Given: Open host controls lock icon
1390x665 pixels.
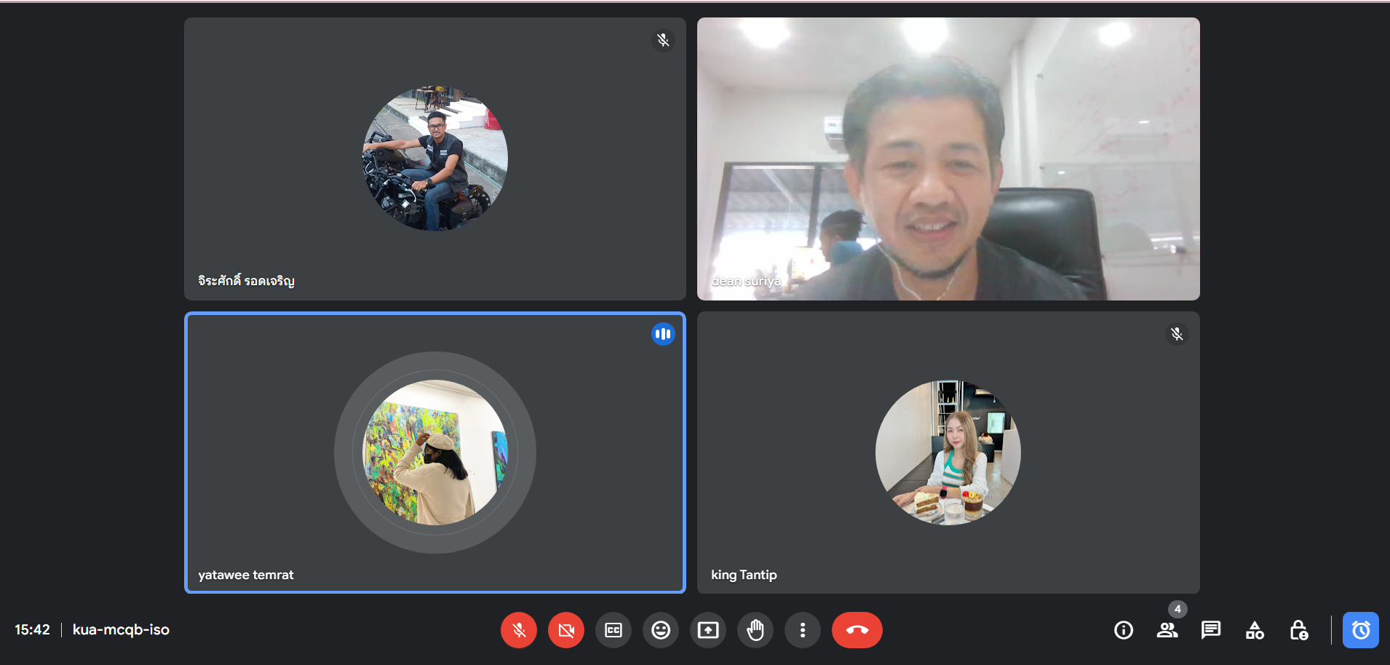Looking at the screenshot, I should [x=1298, y=630].
